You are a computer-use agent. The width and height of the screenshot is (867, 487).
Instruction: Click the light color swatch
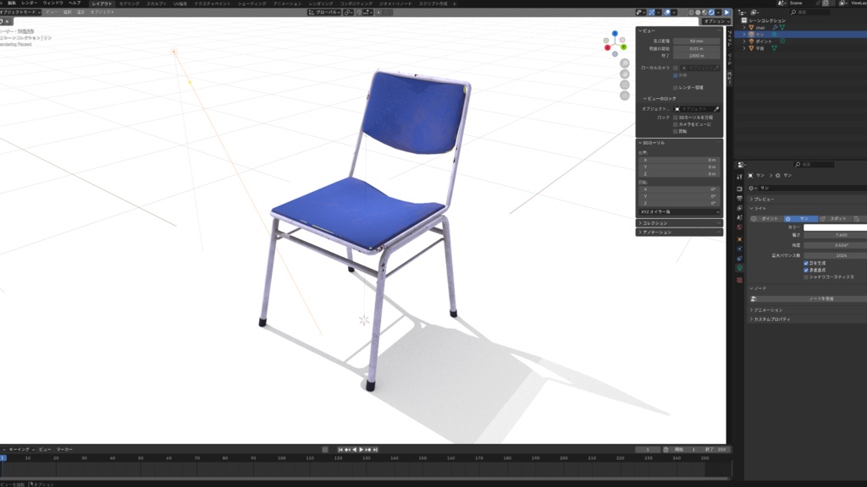[835, 227]
